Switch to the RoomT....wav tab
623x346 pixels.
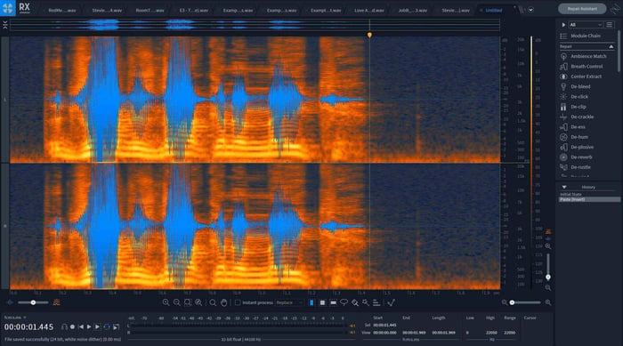(150, 11)
